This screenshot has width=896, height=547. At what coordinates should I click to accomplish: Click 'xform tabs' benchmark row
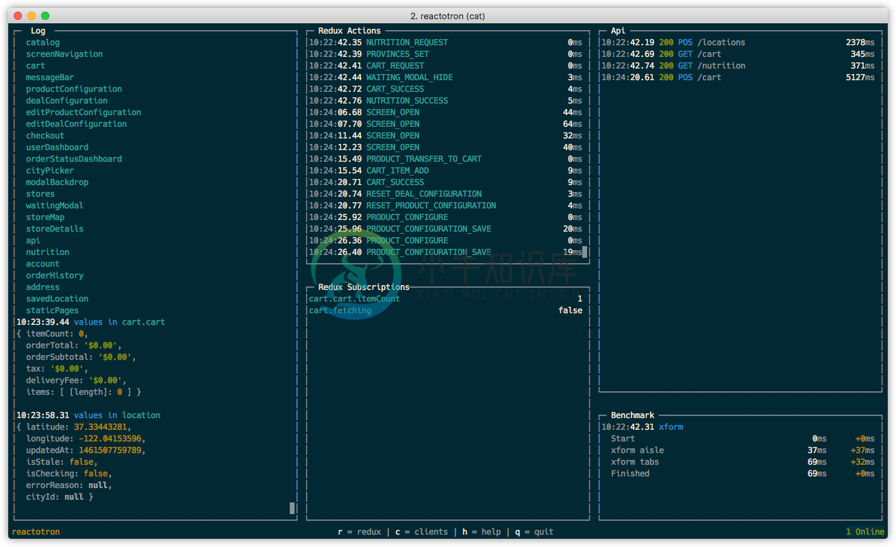[x=743, y=462]
